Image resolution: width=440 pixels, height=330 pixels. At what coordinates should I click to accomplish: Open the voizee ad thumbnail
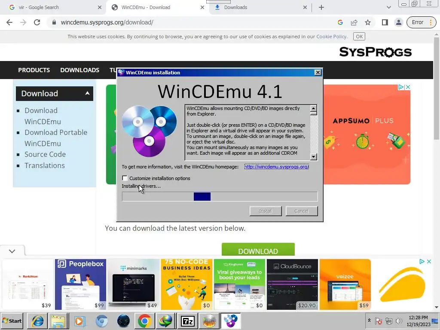tap(345, 284)
